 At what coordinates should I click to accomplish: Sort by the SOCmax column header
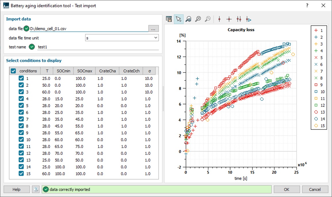click(x=85, y=71)
